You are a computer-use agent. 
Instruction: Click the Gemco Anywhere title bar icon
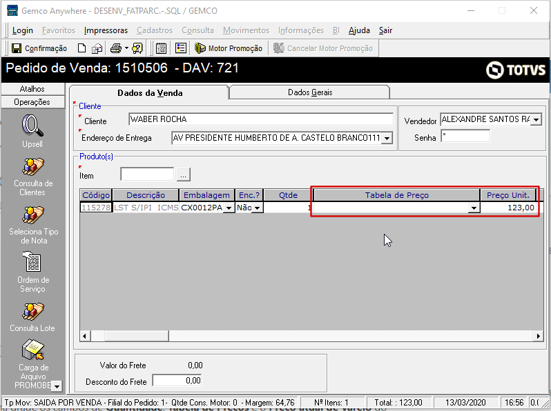pos(12,10)
